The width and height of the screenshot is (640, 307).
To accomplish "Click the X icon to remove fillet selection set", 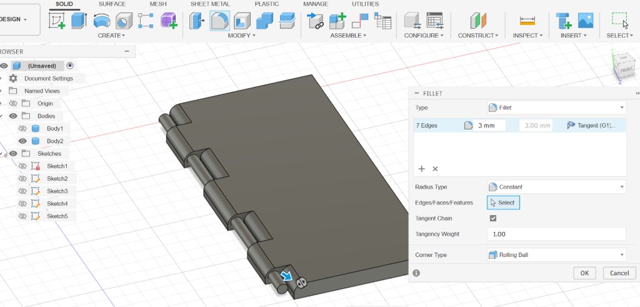I will click(x=435, y=169).
